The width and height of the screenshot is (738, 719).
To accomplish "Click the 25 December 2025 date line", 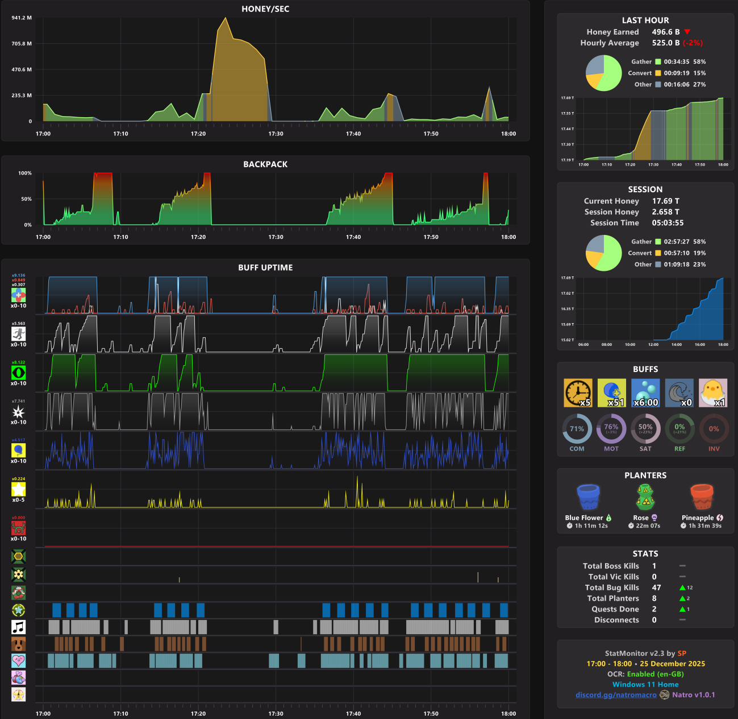I will coord(645,664).
